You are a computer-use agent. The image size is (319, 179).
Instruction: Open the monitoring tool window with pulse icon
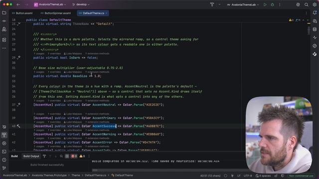tap(315, 38)
